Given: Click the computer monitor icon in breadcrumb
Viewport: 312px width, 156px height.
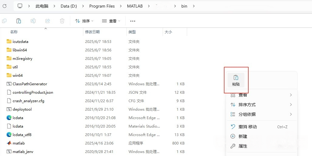Looking at the screenshot, I should coord(20,6).
